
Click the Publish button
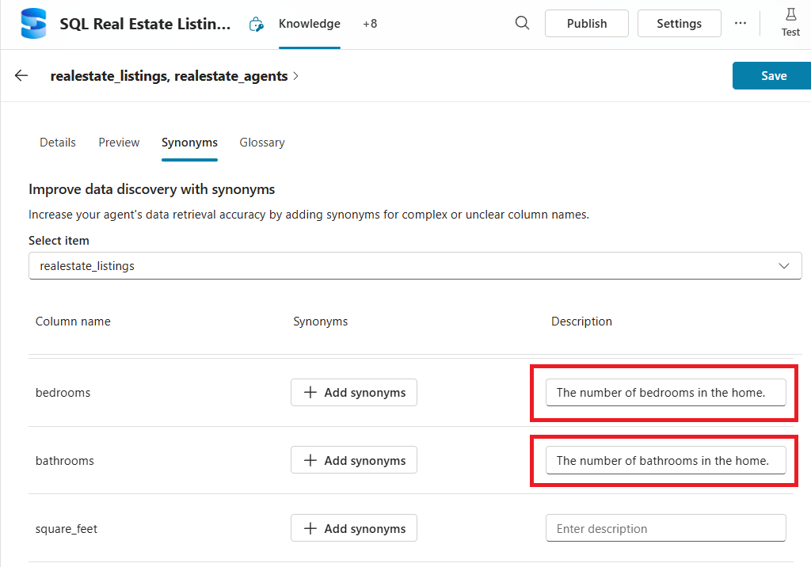tap(587, 24)
